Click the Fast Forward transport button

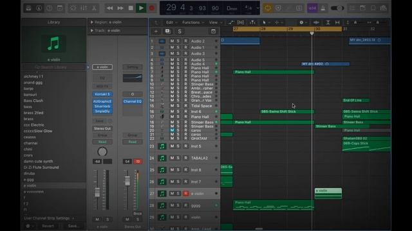(120, 8)
